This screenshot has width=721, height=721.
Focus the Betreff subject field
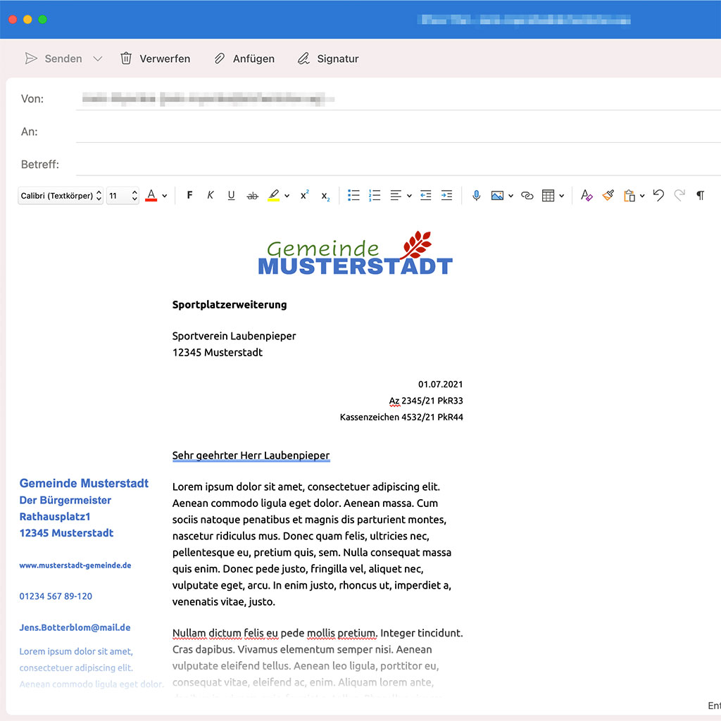click(x=399, y=164)
